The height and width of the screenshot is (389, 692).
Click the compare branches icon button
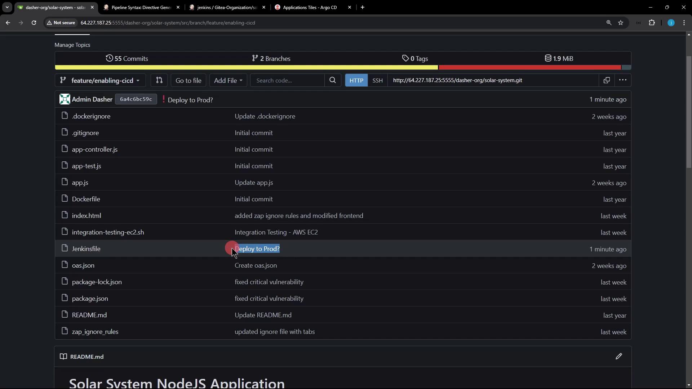coord(159,80)
